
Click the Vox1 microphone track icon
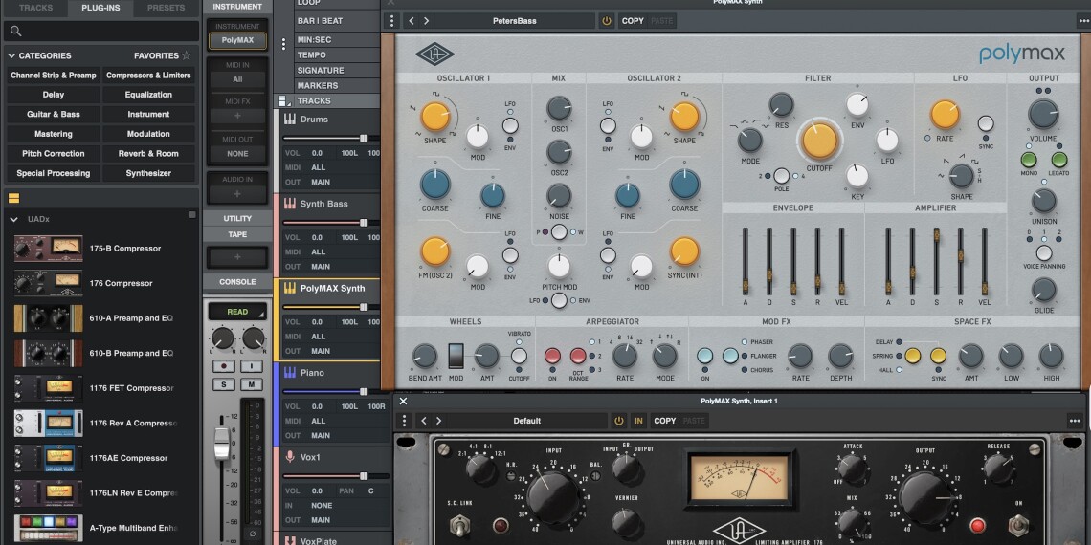click(290, 457)
